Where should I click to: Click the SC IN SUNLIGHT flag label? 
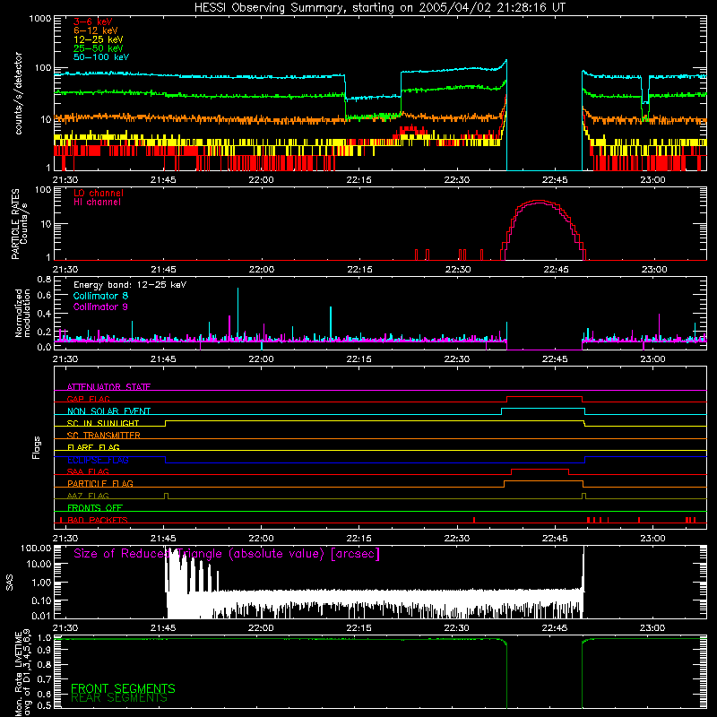point(103,423)
